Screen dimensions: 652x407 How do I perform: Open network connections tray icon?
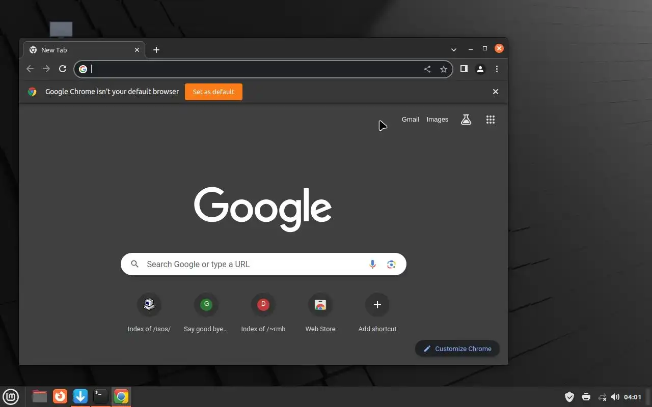tap(602, 397)
